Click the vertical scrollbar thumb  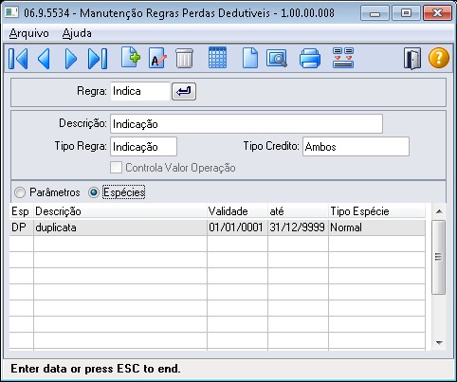pos(438,257)
